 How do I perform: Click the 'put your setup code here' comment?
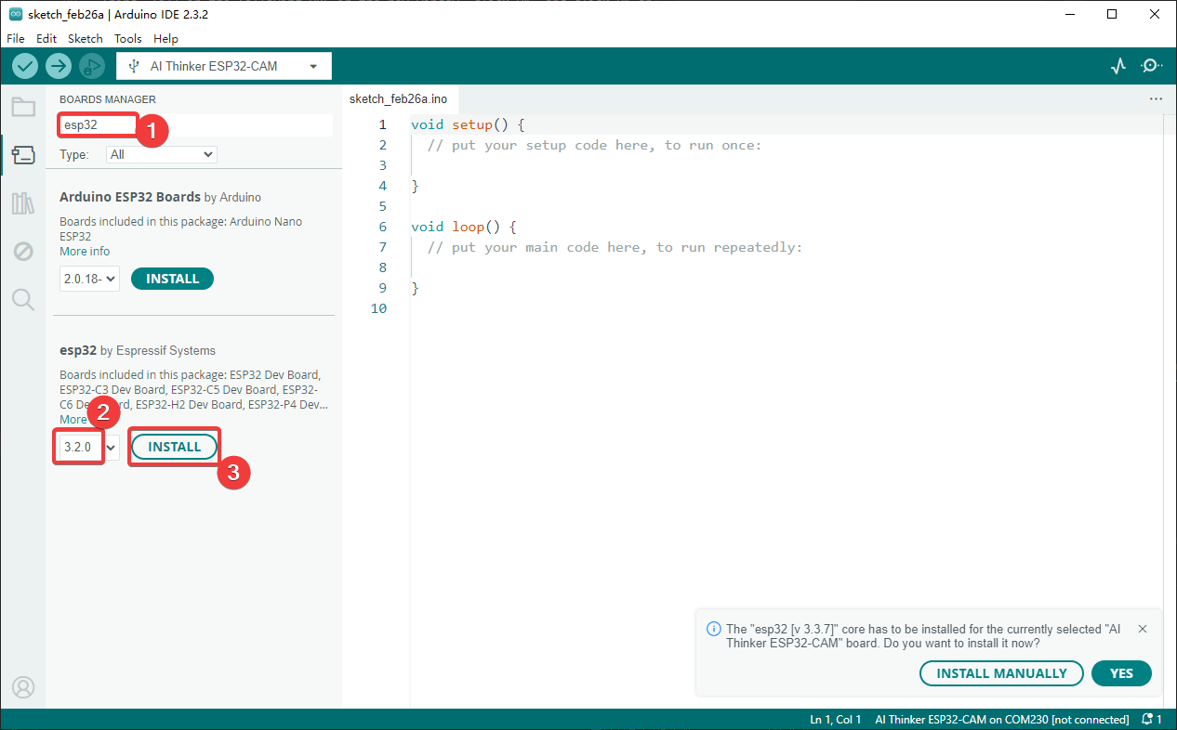pos(594,145)
